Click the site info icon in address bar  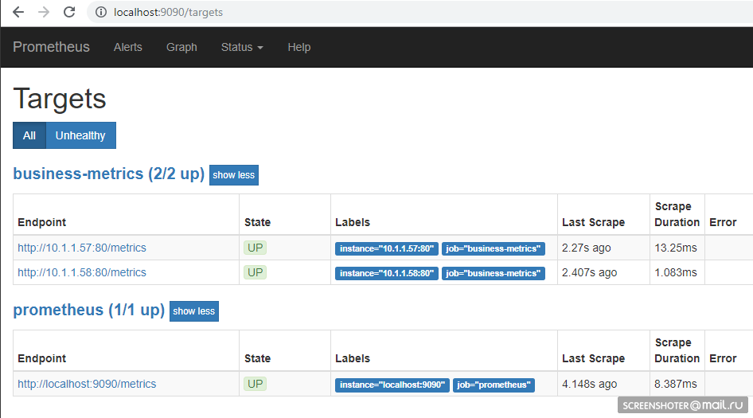pos(101,13)
